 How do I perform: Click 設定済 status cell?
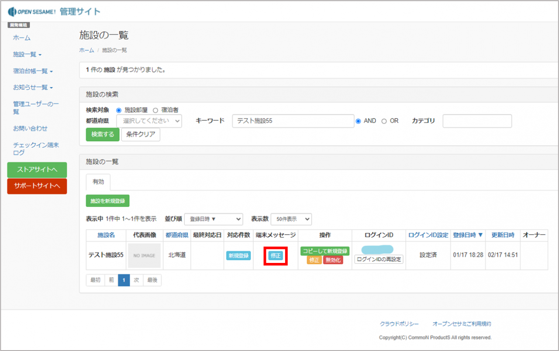428,255
